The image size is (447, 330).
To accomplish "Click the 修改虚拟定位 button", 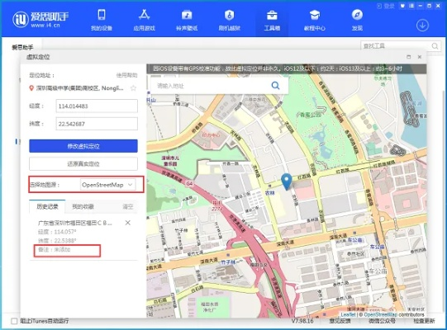I will (83, 146).
